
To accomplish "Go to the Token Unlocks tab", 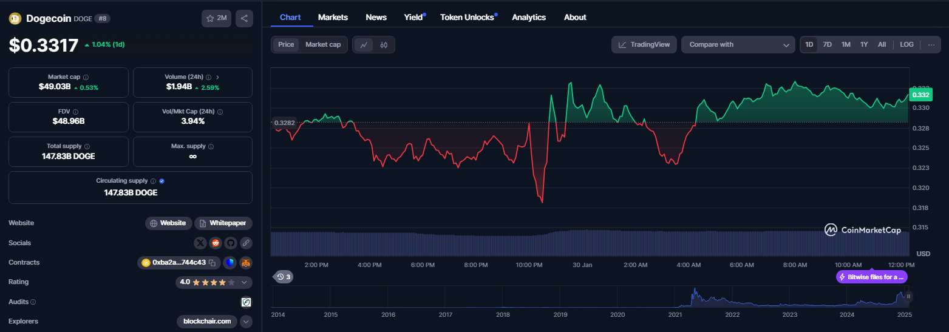I will click(467, 17).
